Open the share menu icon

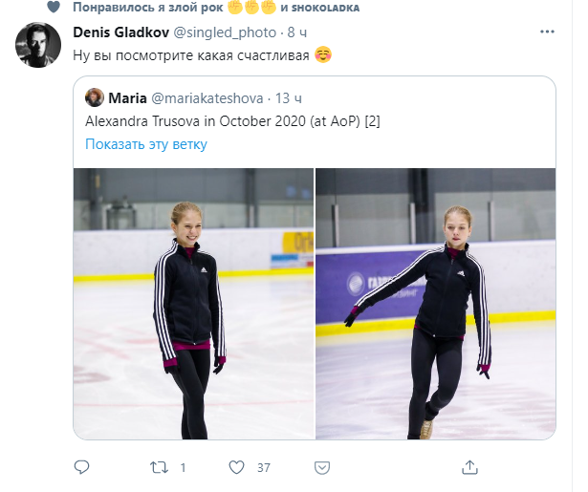[469, 468]
